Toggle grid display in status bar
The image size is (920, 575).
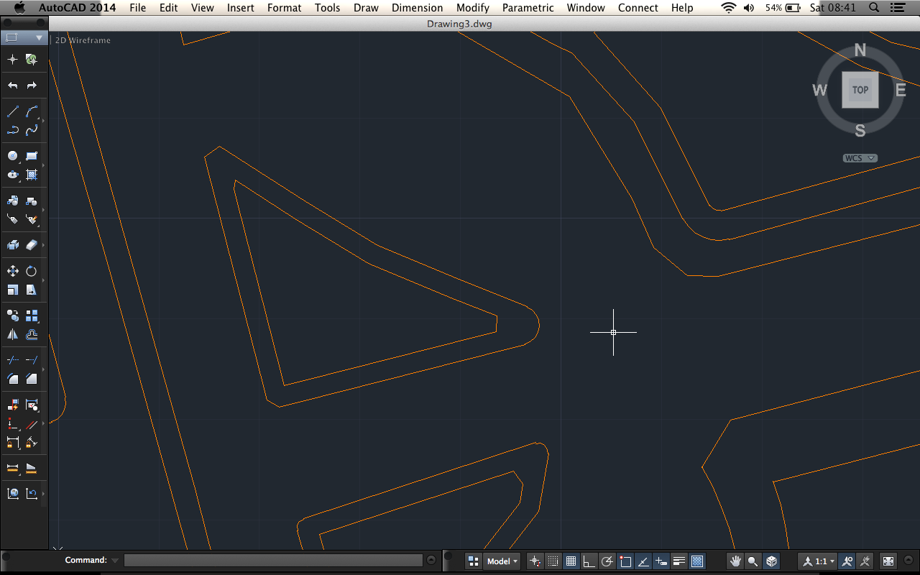571,561
